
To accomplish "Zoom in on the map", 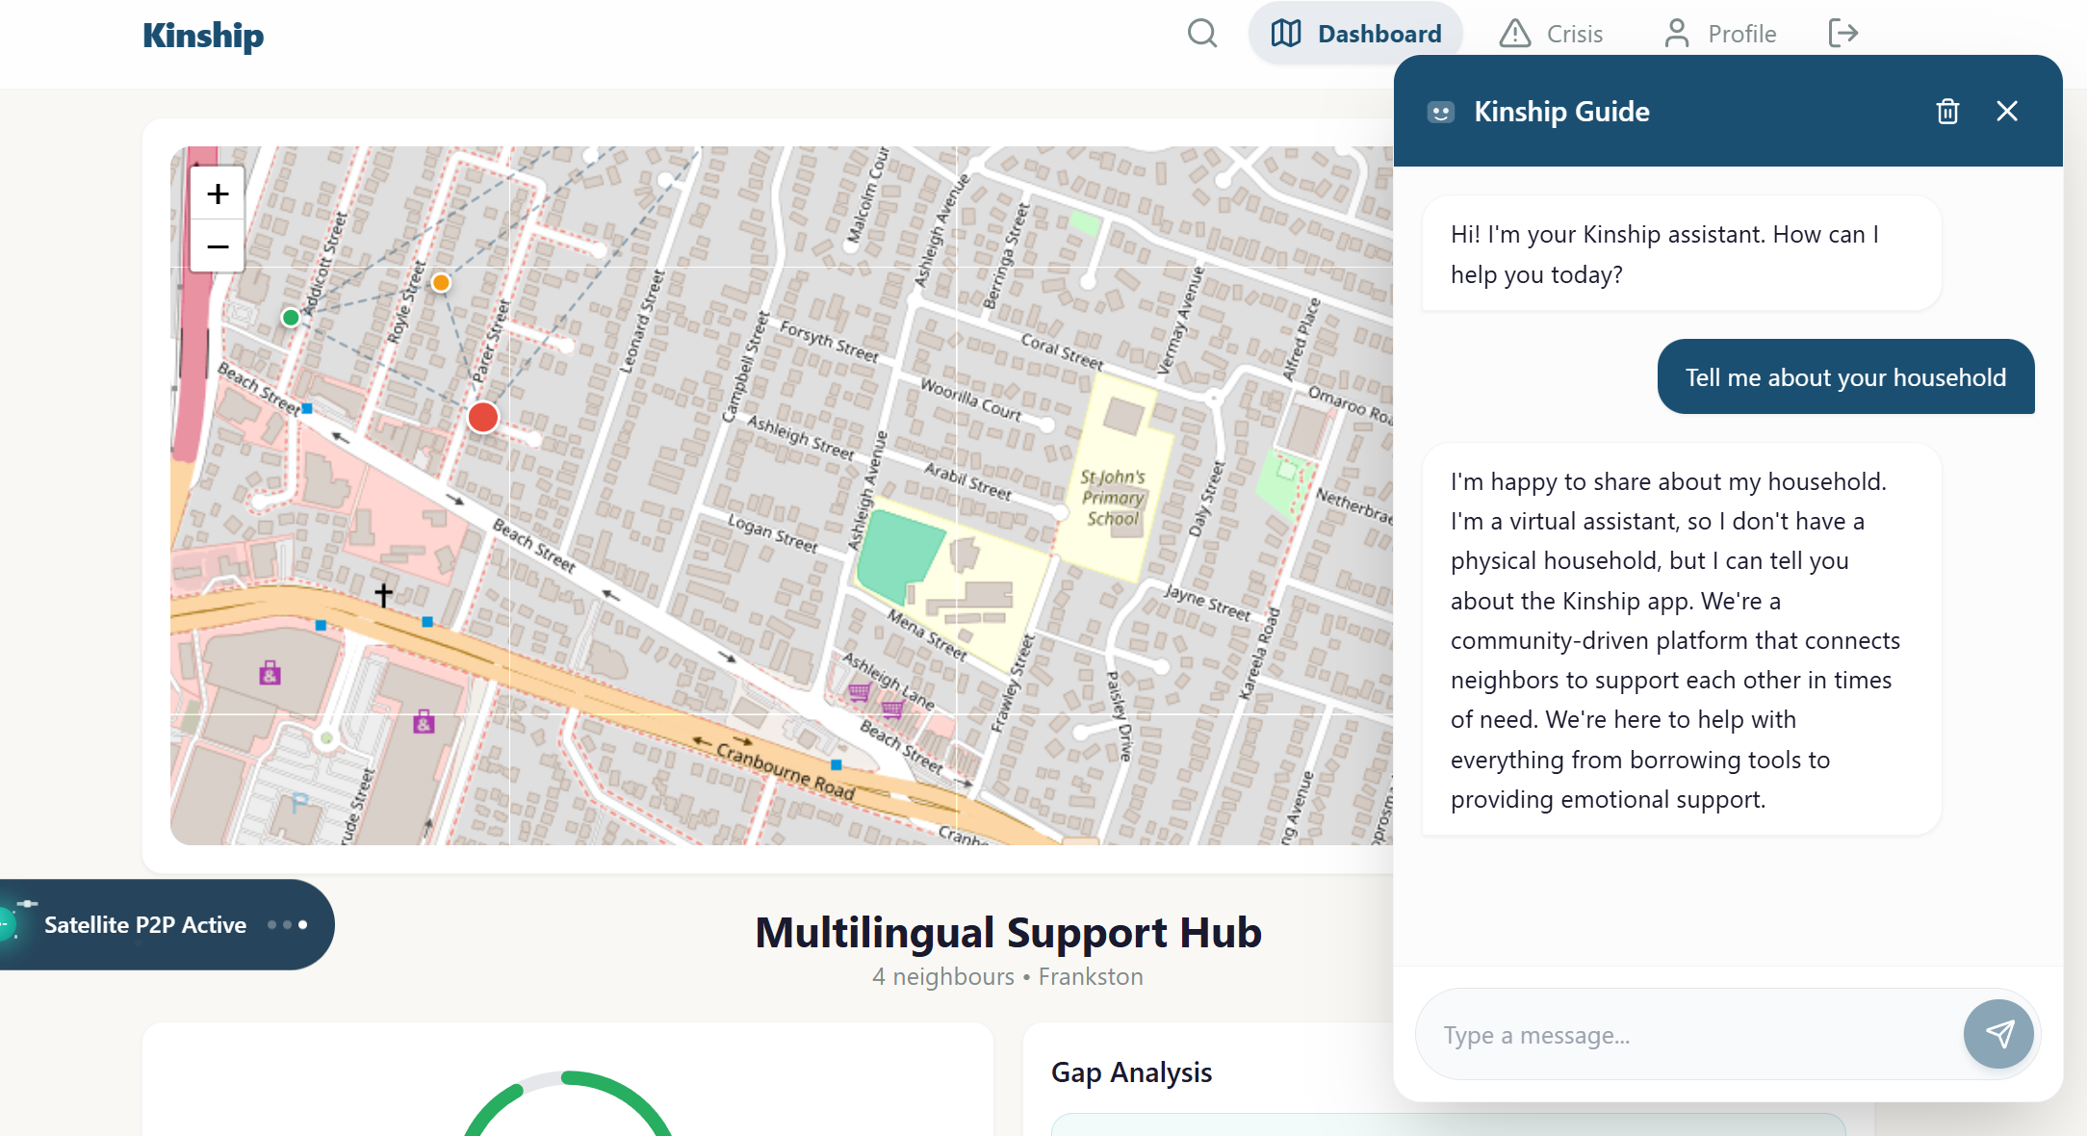I will pos(218,194).
